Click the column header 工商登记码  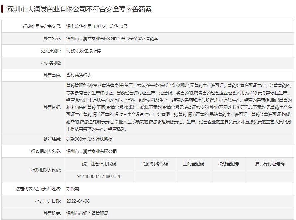coord(194,164)
